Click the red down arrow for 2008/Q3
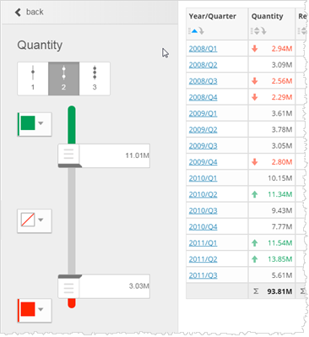Viewport: 309px width, 337px height. point(255,81)
